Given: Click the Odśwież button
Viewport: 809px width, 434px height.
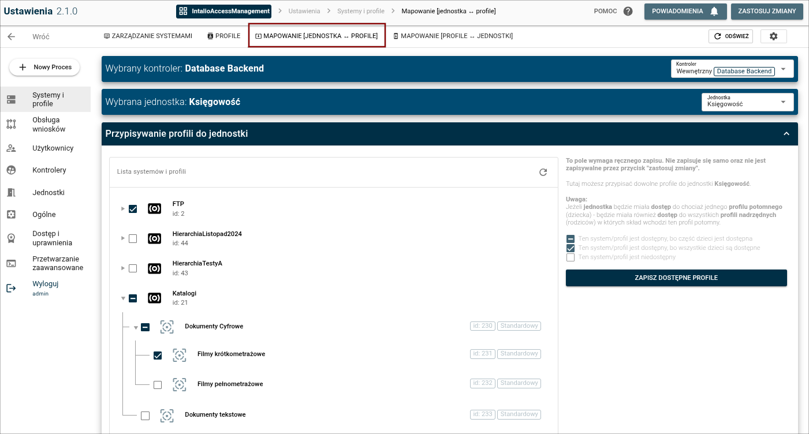Looking at the screenshot, I should 730,36.
